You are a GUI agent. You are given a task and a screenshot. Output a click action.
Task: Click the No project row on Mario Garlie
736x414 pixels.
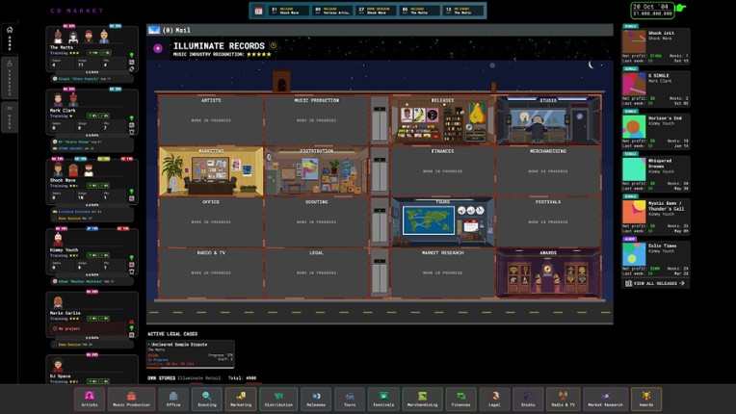coord(90,328)
